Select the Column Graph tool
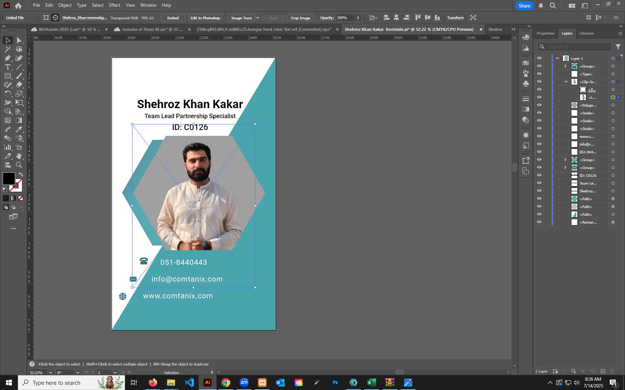Viewport: 625px width, 390px height. click(x=7, y=147)
